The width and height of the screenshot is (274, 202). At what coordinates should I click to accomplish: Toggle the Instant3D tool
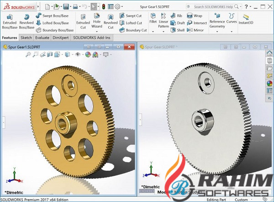pos(246,19)
